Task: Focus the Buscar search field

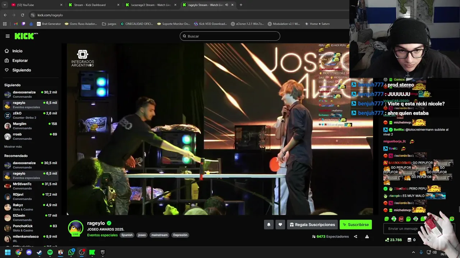Action: click(230, 36)
